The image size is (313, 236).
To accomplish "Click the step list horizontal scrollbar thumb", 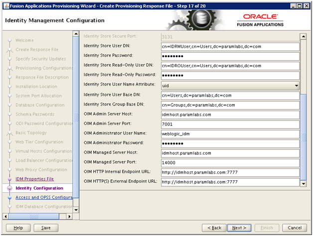I will [34, 217].
